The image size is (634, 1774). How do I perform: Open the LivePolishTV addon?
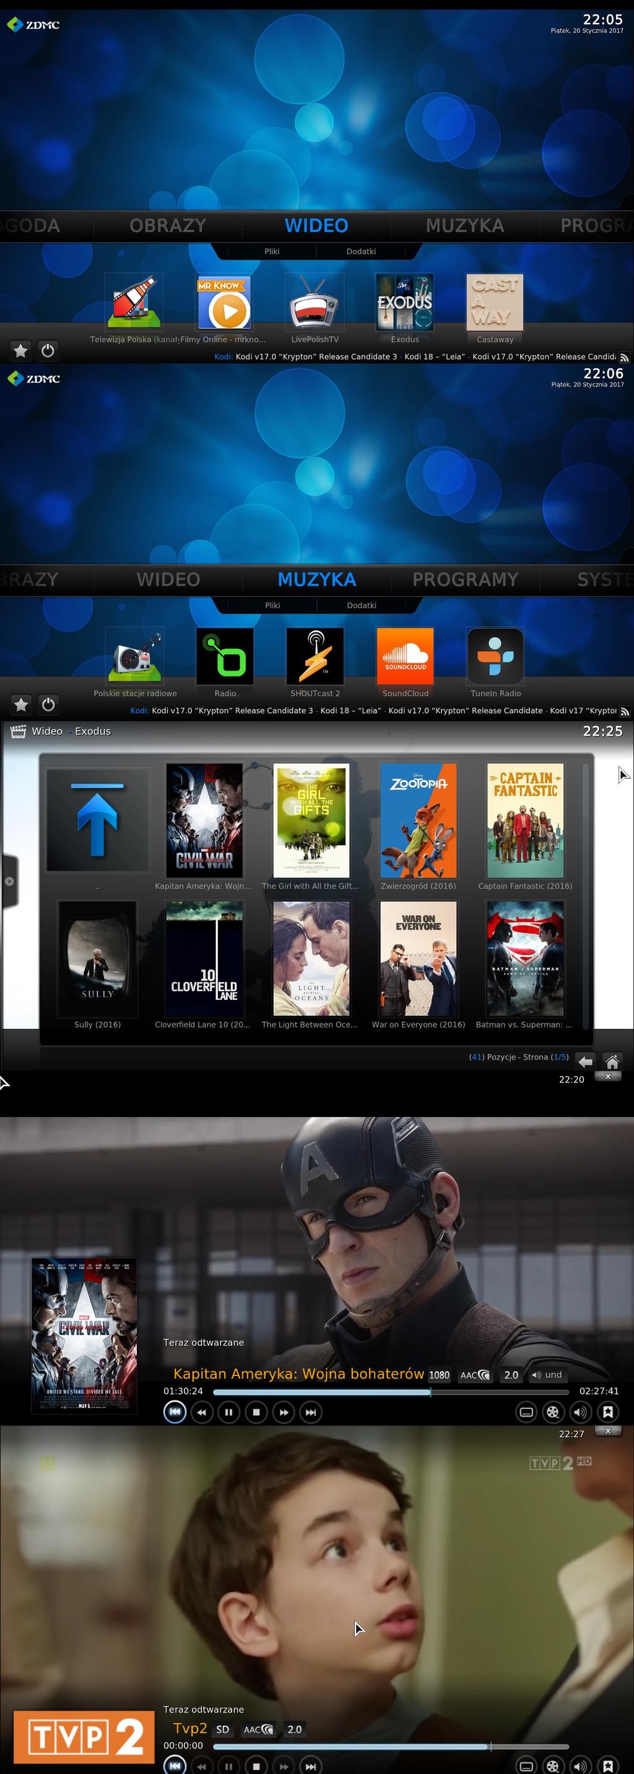[315, 303]
